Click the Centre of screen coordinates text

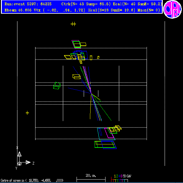(x=32, y=181)
